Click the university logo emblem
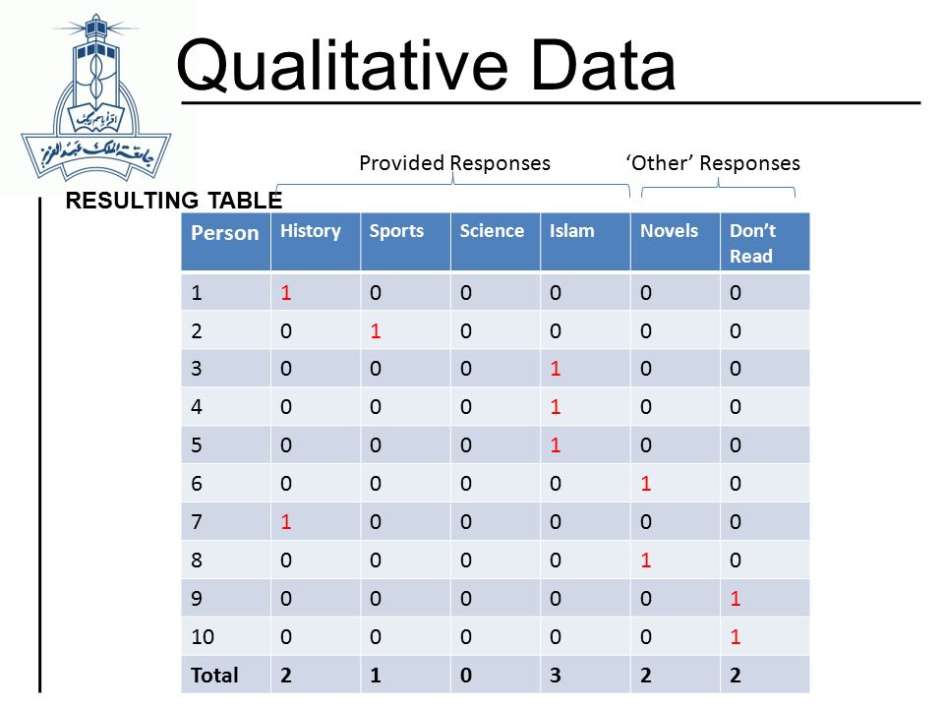 pyautogui.click(x=96, y=98)
